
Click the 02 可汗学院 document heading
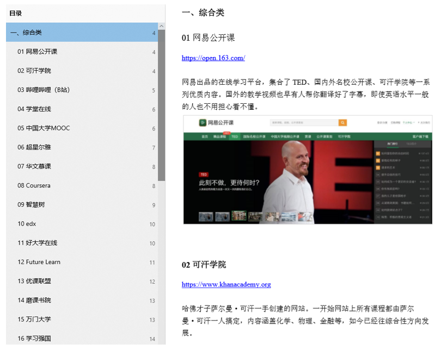(x=204, y=264)
